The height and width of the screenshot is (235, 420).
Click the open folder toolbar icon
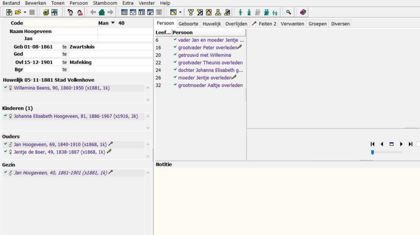click(x=18, y=12)
